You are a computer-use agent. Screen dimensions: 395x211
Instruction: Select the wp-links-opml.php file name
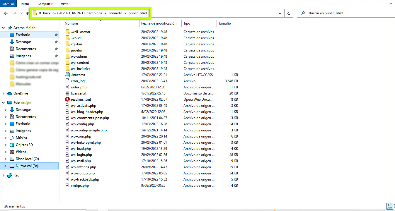[86, 142]
